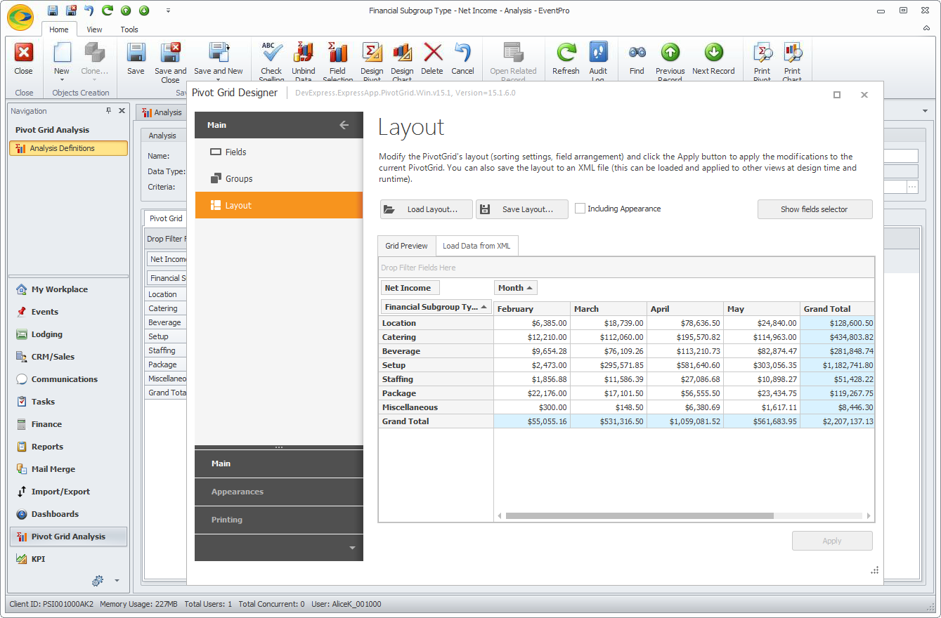Click quick access Save icon in title bar
The width and height of the screenshot is (941, 618).
(x=53, y=10)
